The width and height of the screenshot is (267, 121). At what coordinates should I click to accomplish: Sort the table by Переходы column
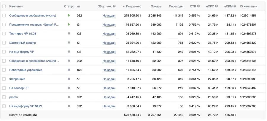pyautogui.click(x=176, y=6)
